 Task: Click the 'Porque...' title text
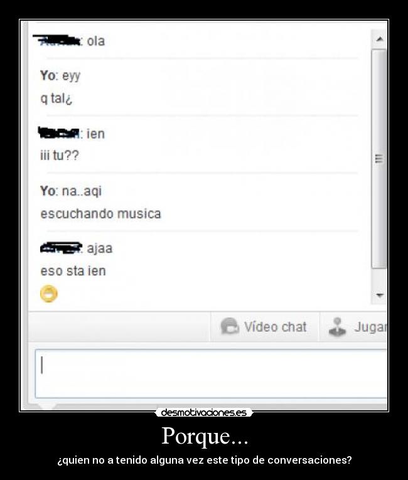[205, 436]
